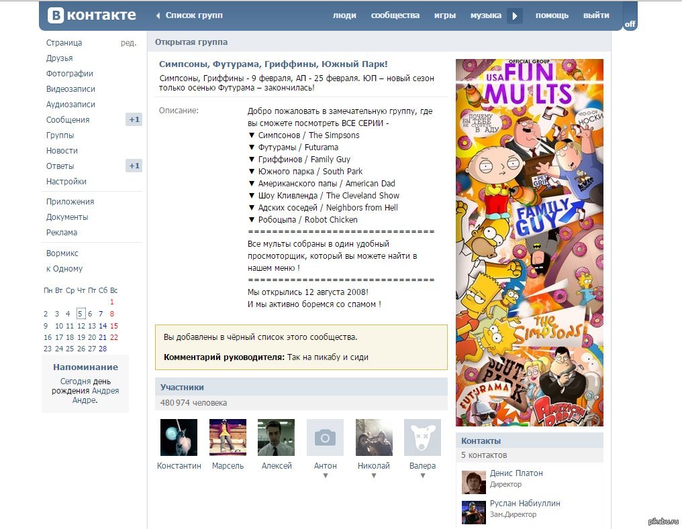Click Денис Платон's contact avatar

click(473, 482)
